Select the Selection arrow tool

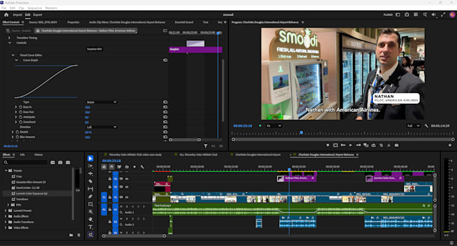pyautogui.click(x=90, y=158)
